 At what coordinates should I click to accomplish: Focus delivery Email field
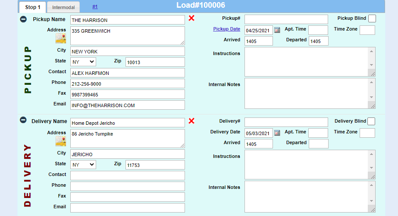128,208
